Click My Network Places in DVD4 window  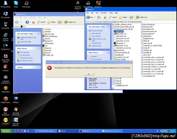[x=26, y=61]
